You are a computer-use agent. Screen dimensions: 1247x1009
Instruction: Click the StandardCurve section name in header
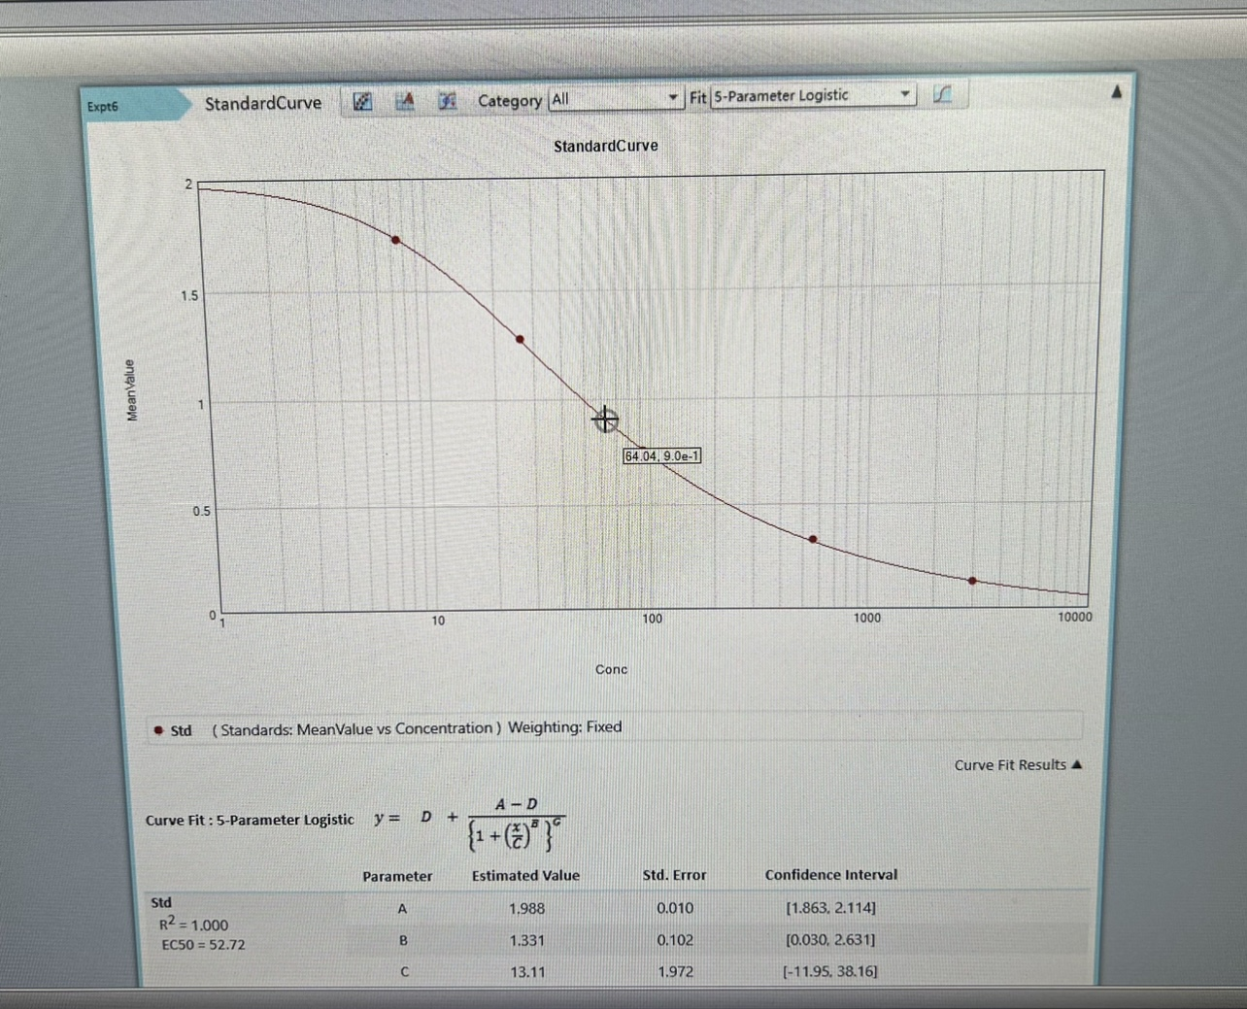tap(262, 103)
